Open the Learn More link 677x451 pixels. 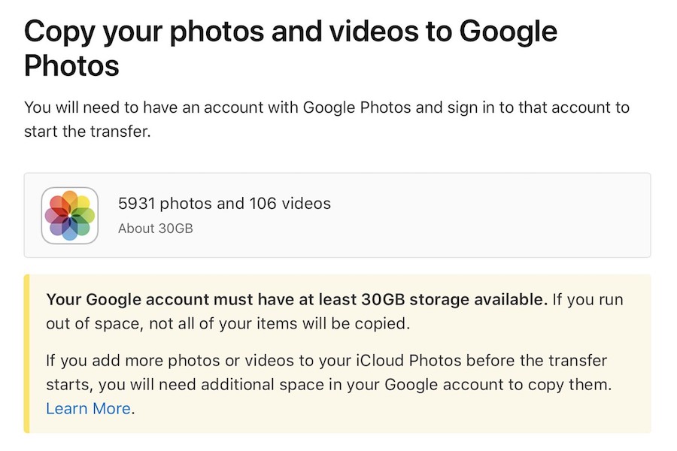pos(88,409)
